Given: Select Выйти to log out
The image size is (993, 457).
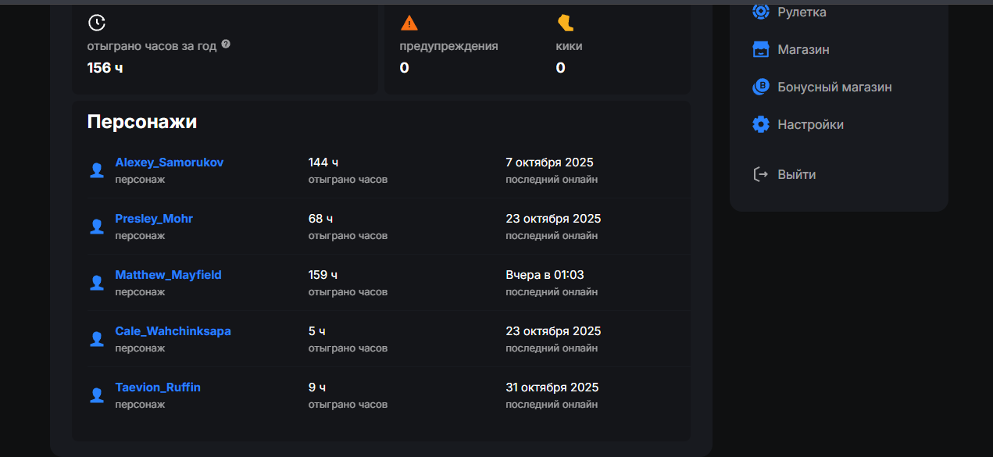Looking at the screenshot, I should (796, 174).
